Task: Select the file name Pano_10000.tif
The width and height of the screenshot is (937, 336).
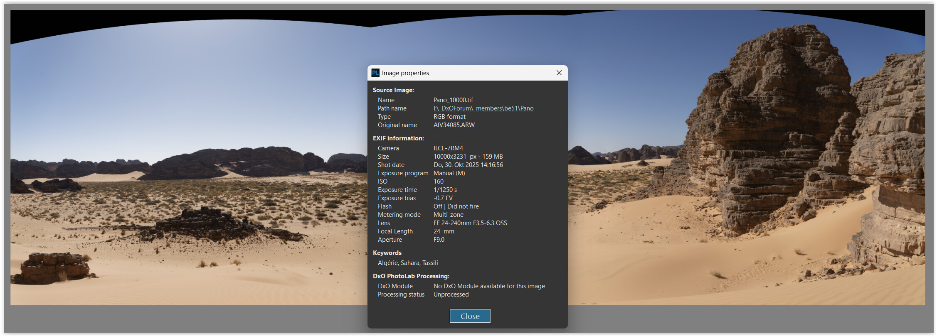Action: click(x=453, y=100)
